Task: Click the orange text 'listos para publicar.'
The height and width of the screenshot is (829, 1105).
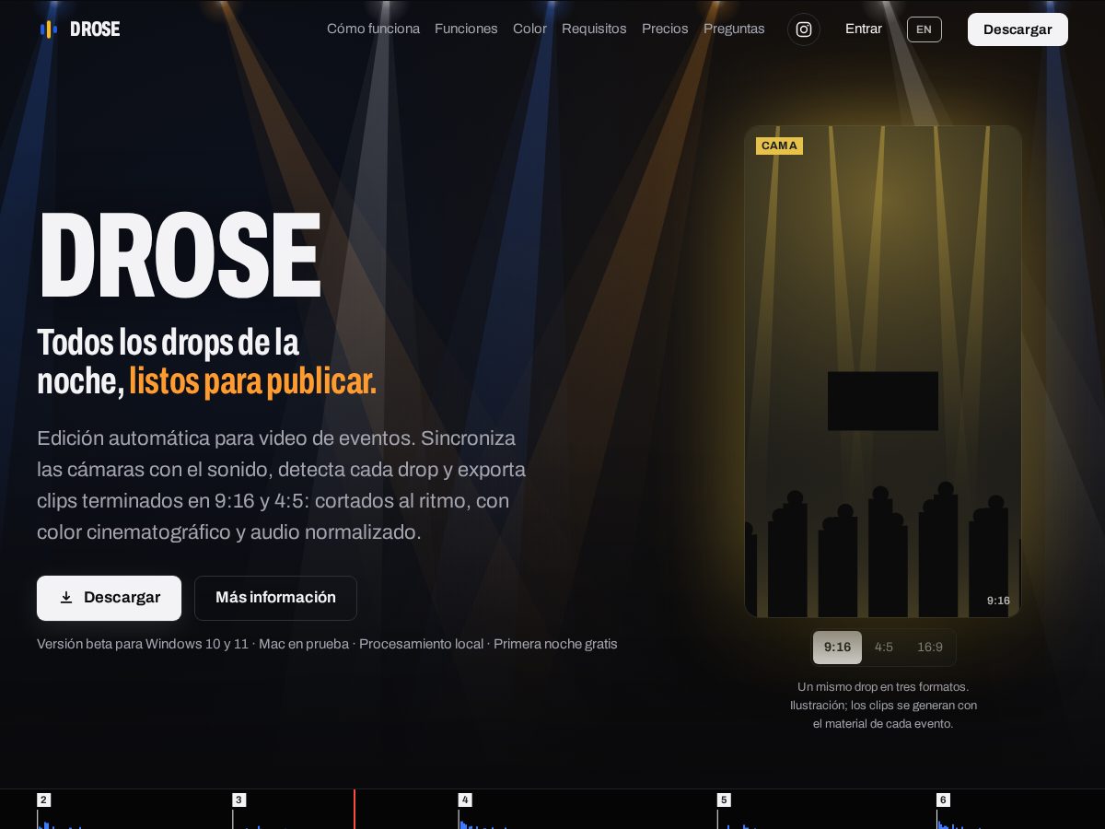Action: (x=252, y=380)
